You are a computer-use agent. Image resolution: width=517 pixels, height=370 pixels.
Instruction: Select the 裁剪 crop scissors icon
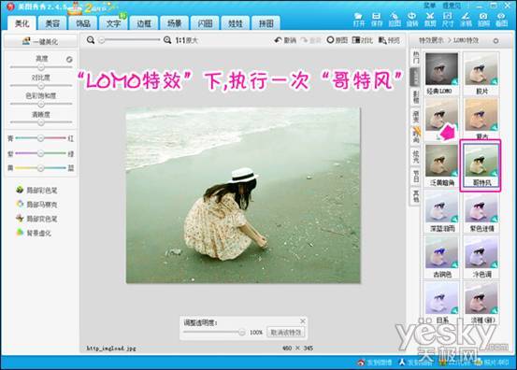pyautogui.click(x=430, y=20)
